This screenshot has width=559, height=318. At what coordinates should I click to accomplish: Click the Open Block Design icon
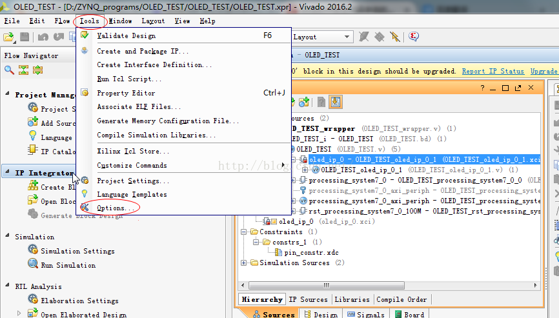(x=33, y=200)
